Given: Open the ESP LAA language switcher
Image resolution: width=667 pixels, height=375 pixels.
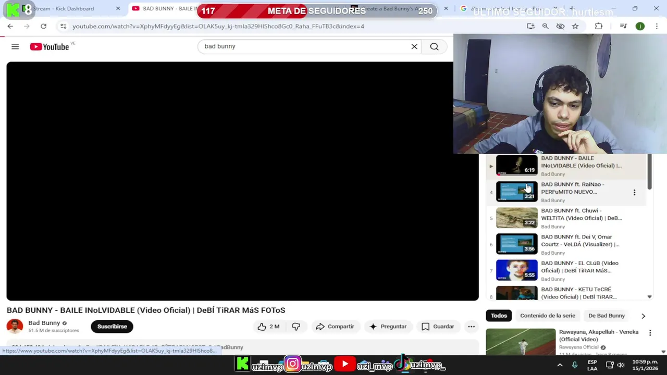Looking at the screenshot, I should (592, 365).
